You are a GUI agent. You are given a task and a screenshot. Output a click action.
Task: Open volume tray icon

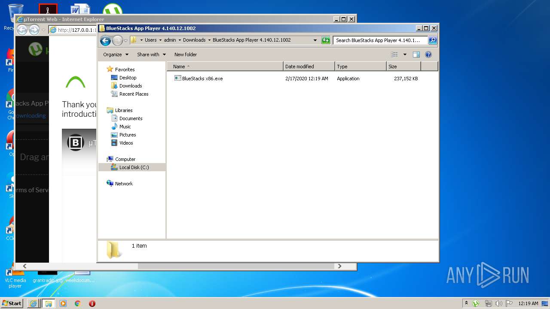coord(498,303)
